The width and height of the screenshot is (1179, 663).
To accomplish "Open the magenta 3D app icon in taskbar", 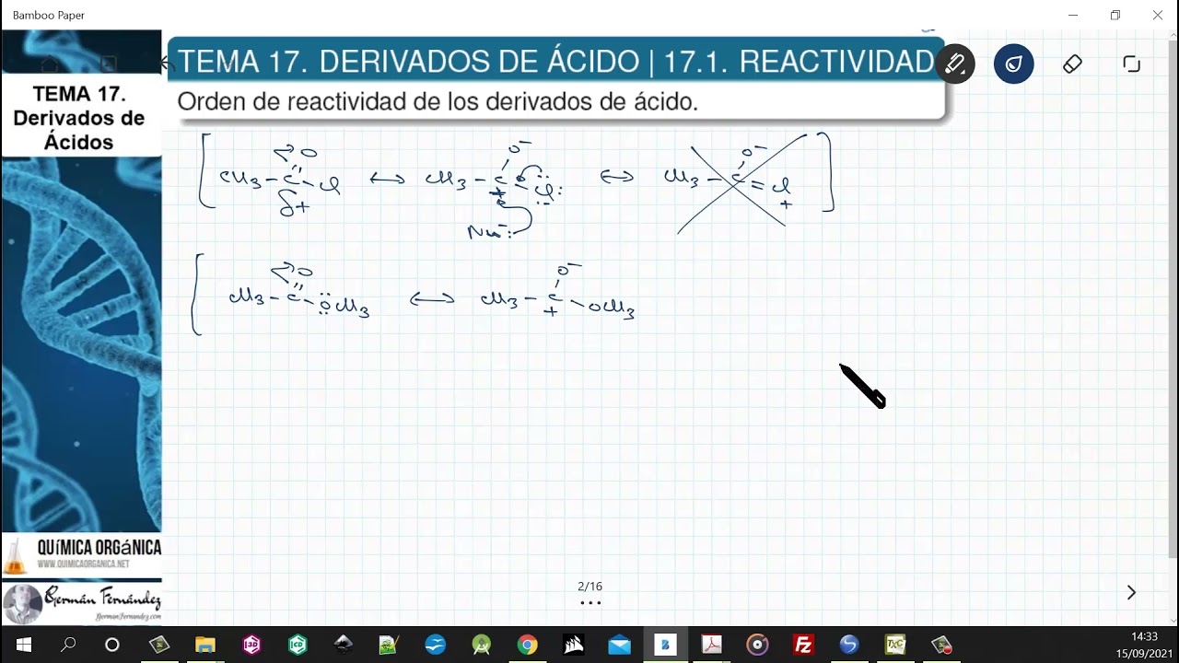I will pyautogui.click(x=251, y=645).
